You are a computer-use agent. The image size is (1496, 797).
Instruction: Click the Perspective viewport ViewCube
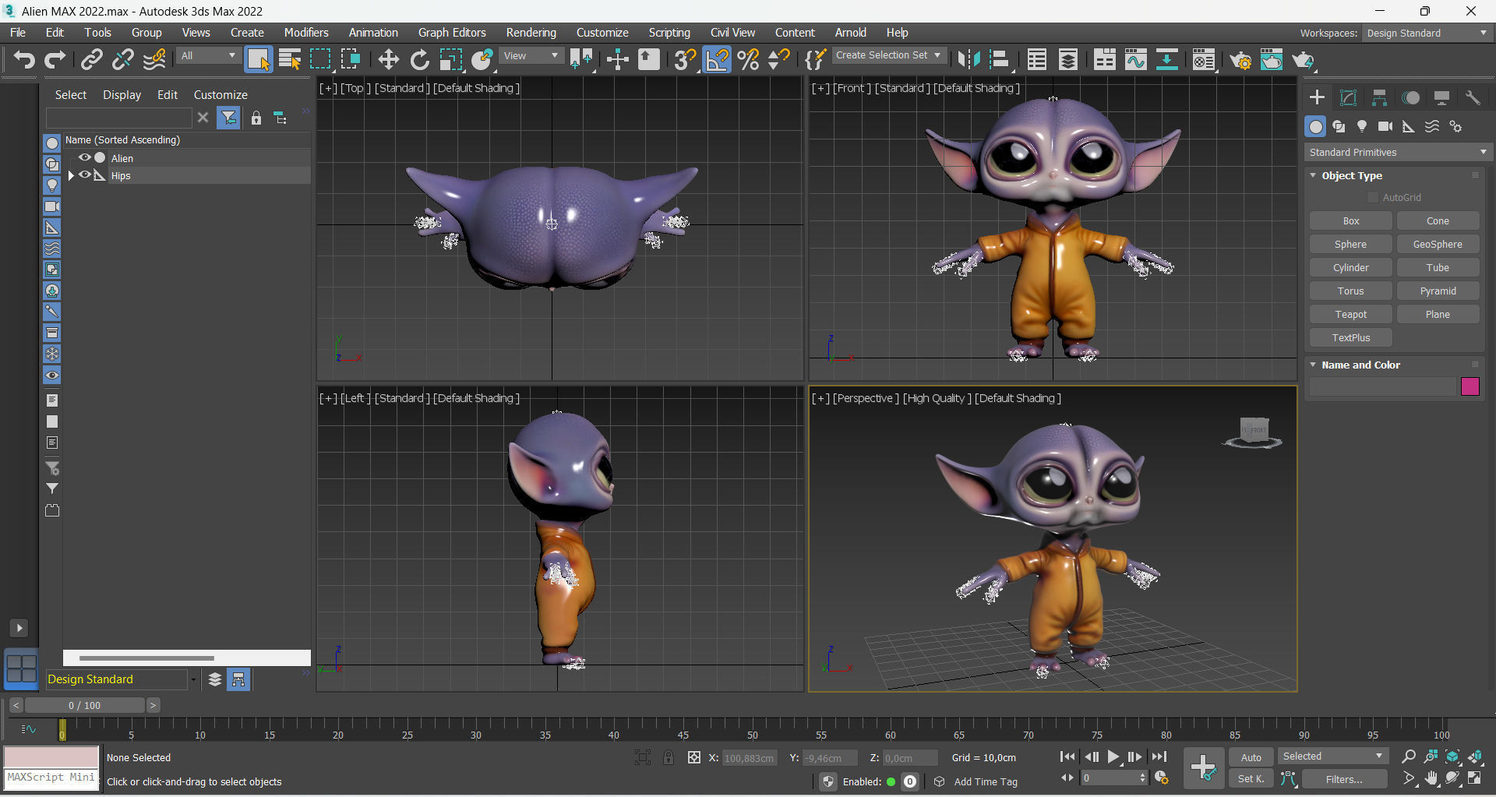[1254, 432]
